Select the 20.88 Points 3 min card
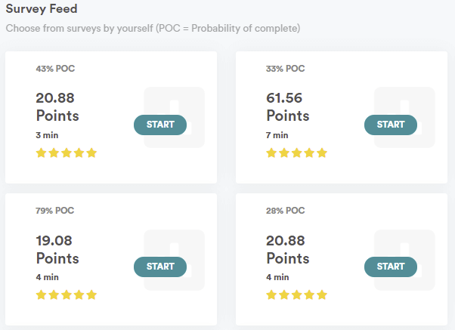This screenshot has height=330, width=455. [111, 118]
